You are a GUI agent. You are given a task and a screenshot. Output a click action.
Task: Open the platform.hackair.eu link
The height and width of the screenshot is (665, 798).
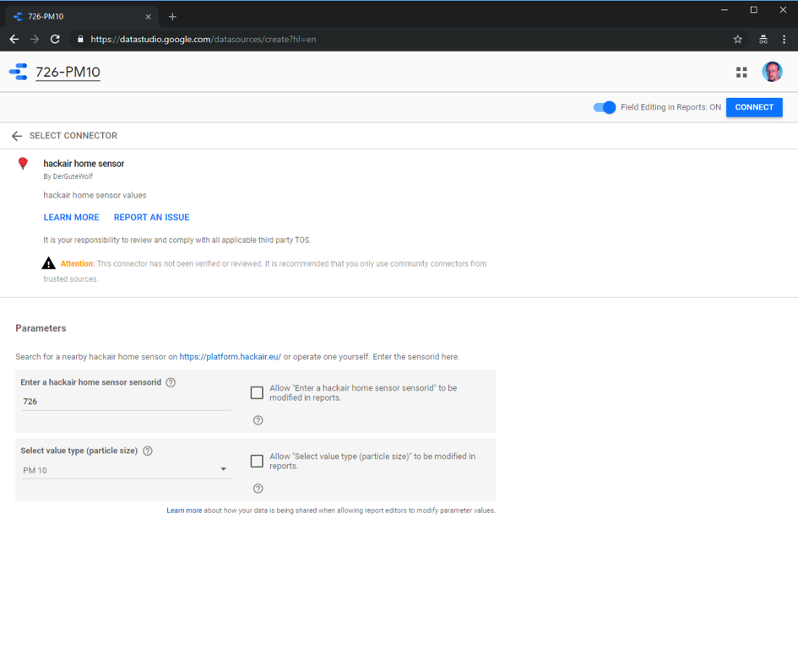(230, 357)
